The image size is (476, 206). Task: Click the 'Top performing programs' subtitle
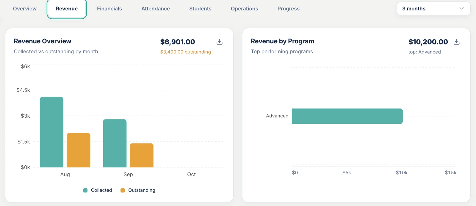(282, 52)
